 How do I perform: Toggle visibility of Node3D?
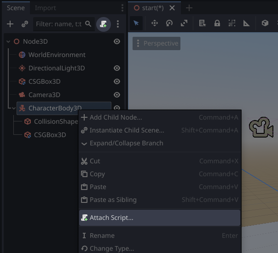pos(117,41)
